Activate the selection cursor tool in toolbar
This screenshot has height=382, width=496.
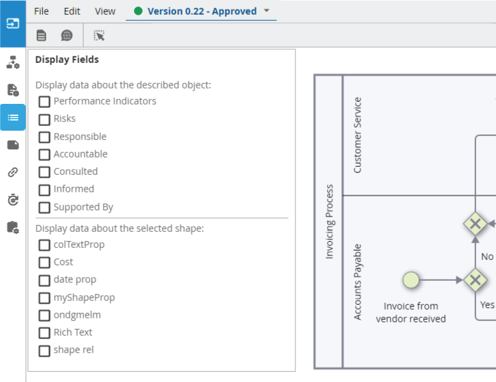(x=99, y=36)
